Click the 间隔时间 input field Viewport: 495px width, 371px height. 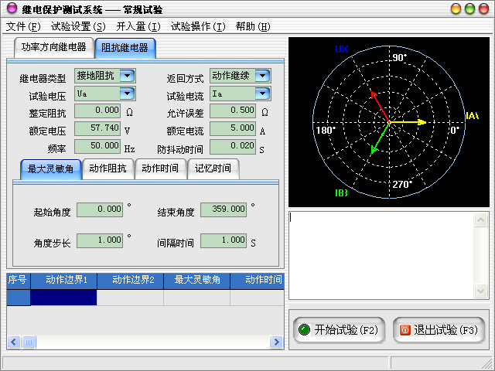click(224, 240)
